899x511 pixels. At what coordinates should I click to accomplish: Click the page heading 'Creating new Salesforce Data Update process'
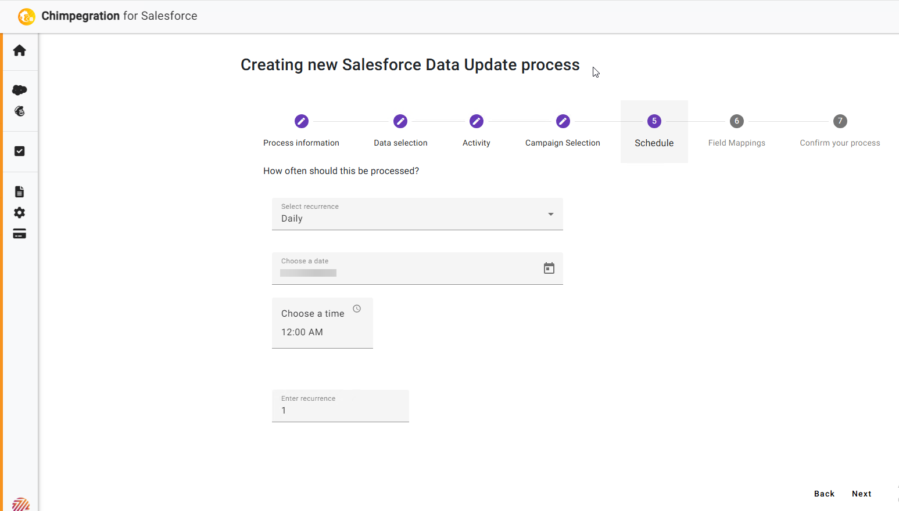click(x=410, y=65)
